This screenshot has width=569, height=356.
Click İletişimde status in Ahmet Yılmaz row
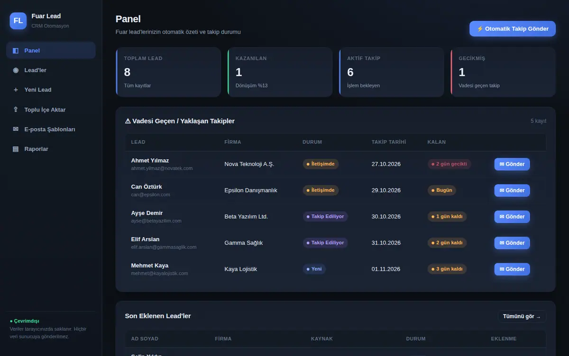pos(321,164)
